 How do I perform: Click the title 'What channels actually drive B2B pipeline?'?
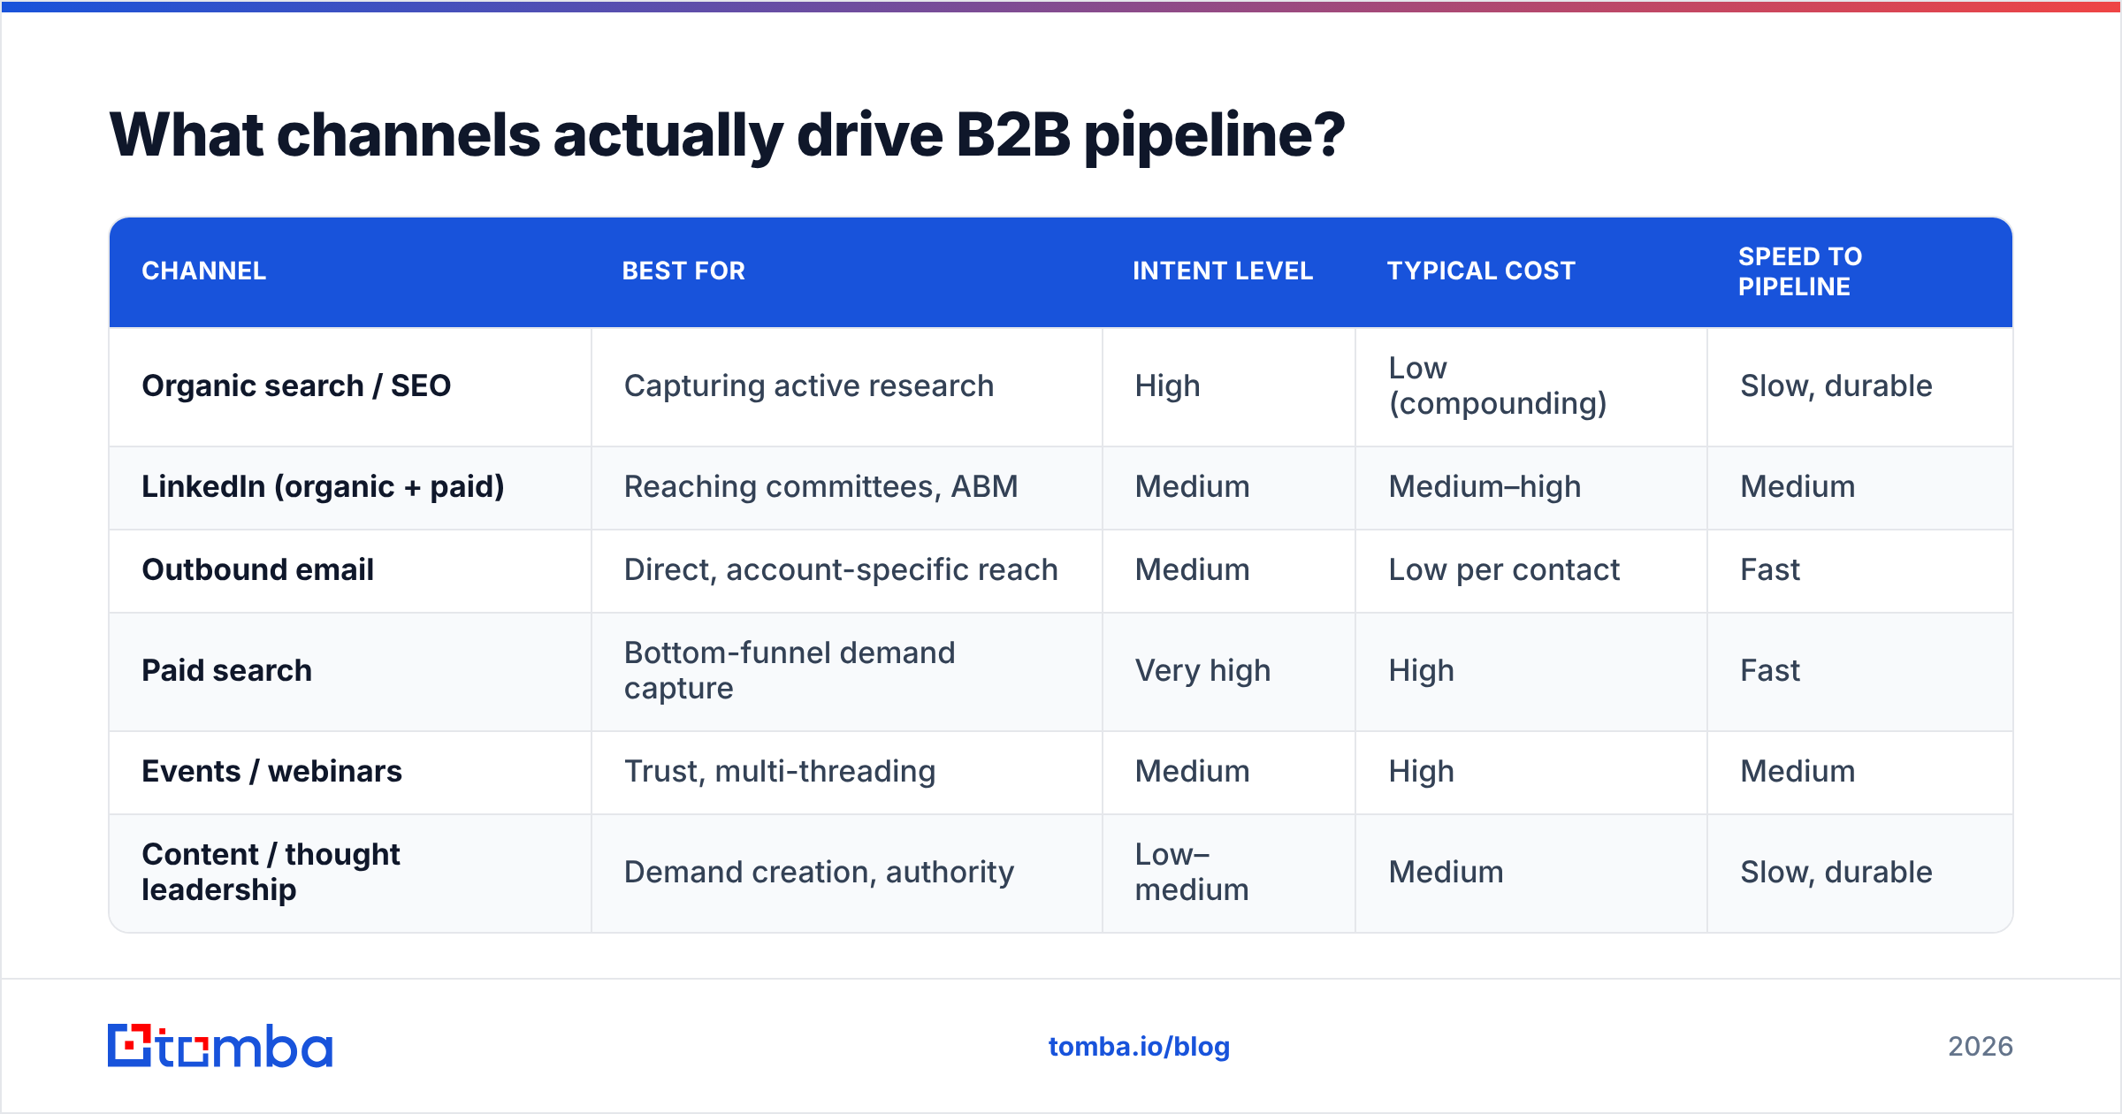click(x=727, y=135)
